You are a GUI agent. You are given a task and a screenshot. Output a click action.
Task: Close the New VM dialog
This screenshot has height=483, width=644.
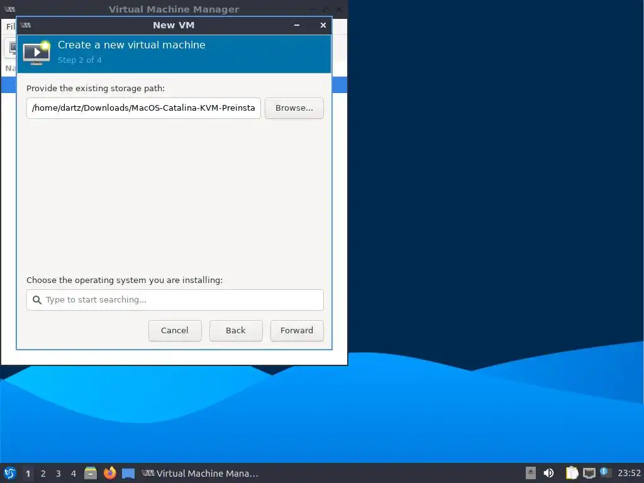tap(323, 25)
